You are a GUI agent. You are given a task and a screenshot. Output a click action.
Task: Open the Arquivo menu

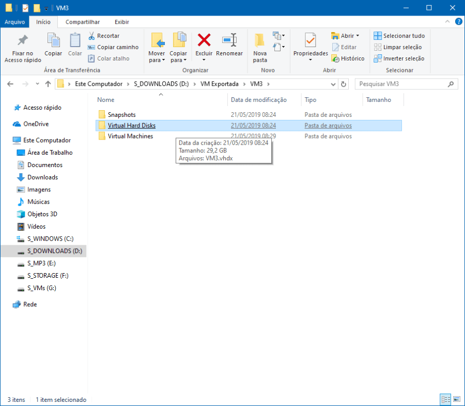pyautogui.click(x=14, y=22)
